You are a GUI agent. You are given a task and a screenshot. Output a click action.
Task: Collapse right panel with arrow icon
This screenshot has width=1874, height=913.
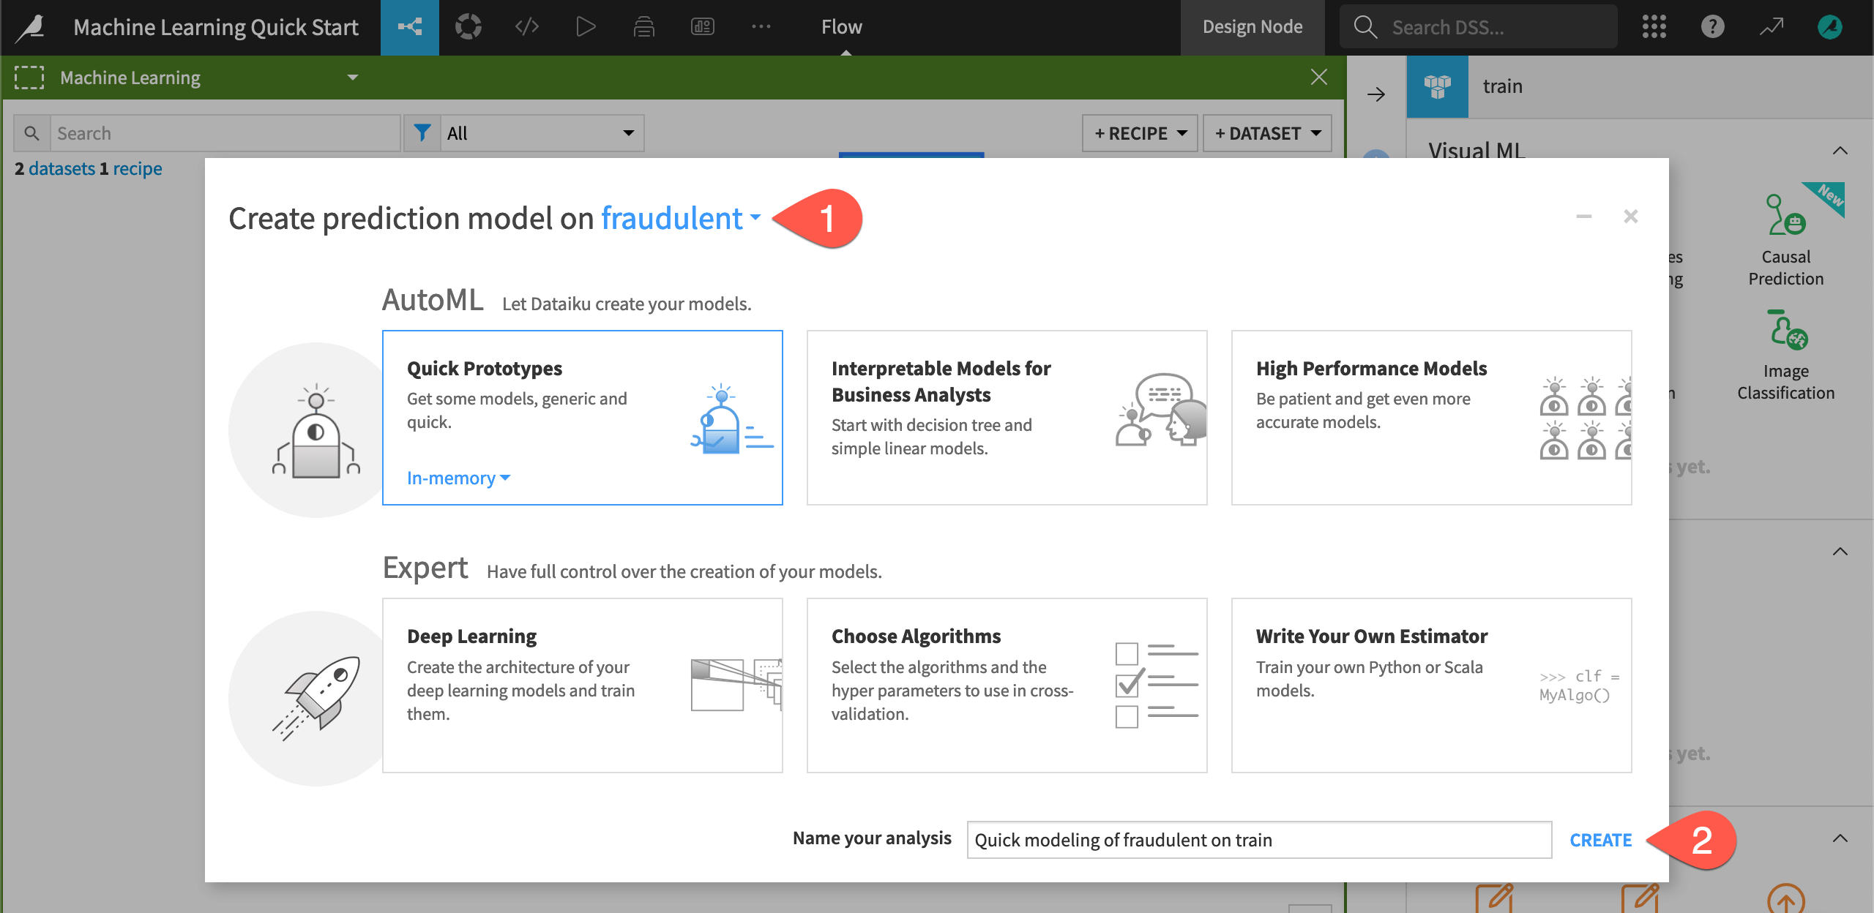pos(1376,94)
